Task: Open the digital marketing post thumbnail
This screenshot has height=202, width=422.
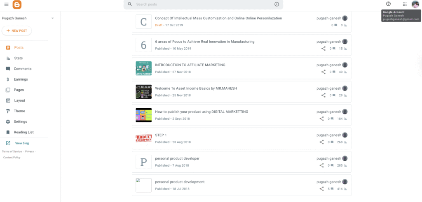Action: [143, 115]
